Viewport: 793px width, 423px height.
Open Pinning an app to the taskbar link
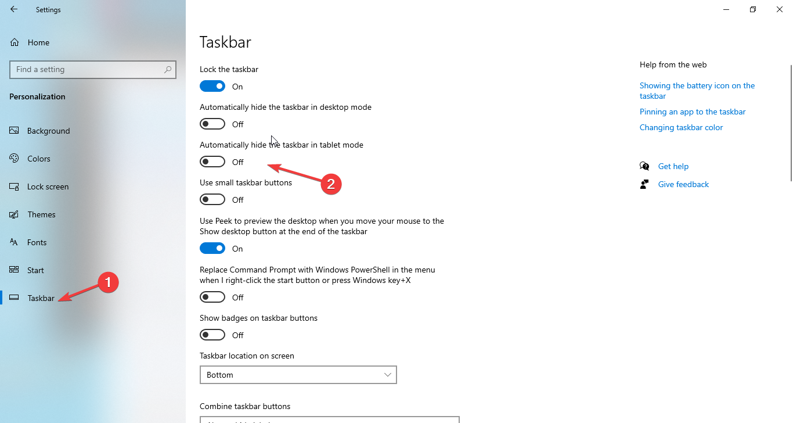pos(693,111)
